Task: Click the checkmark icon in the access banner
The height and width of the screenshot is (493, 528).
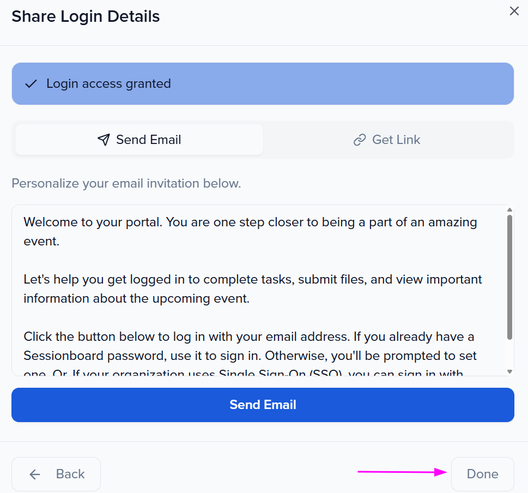Action: [x=31, y=84]
